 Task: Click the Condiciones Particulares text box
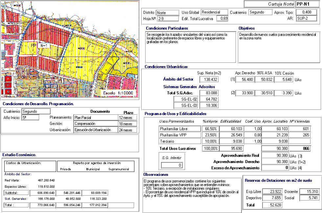coord(191,47)
